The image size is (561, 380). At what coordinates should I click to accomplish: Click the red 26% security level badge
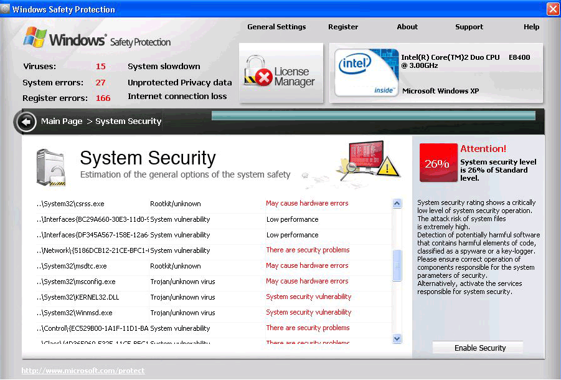tap(438, 163)
